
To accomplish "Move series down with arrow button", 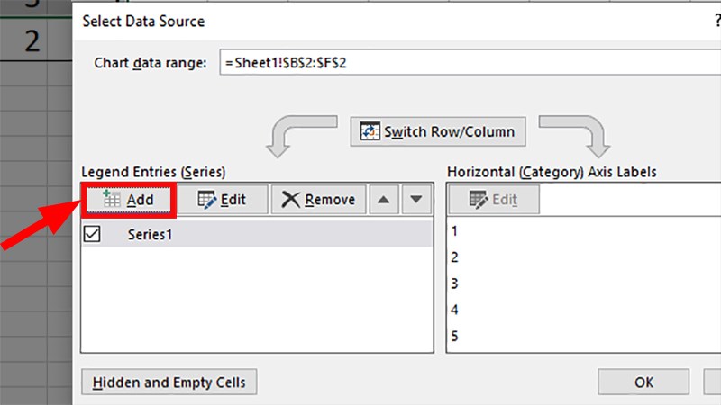I will 416,200.
